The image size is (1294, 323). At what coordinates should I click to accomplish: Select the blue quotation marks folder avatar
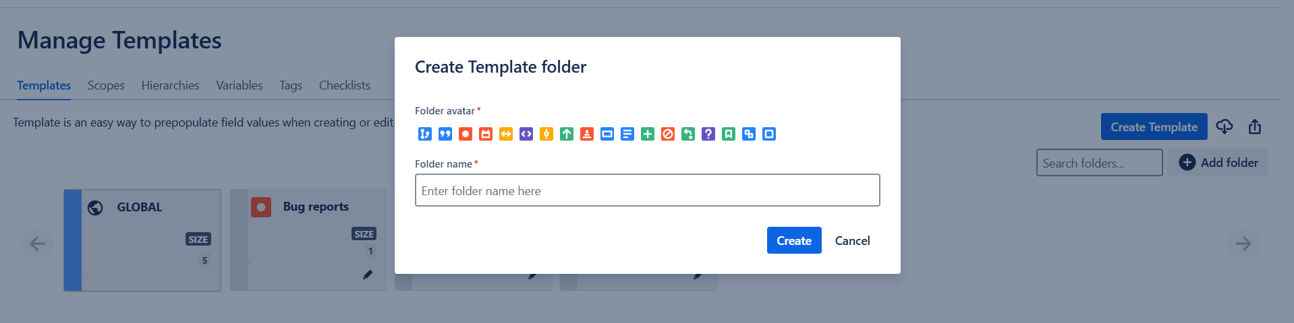click(445, 134)
